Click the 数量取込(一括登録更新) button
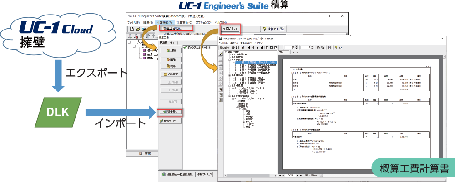The width and height of the screenshot is (455, 182). (x=179, y=174)
